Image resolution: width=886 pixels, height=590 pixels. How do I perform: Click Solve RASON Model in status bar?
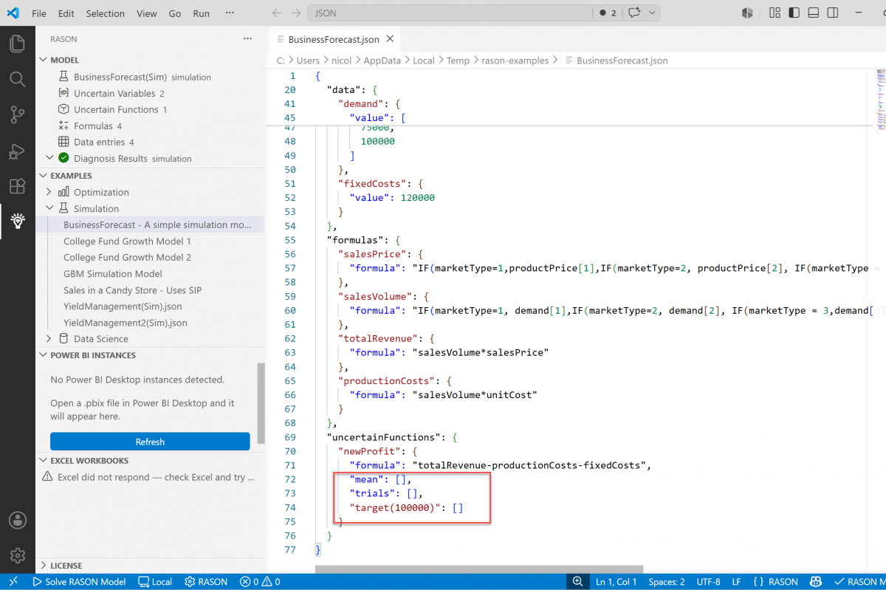click(79, 582)
